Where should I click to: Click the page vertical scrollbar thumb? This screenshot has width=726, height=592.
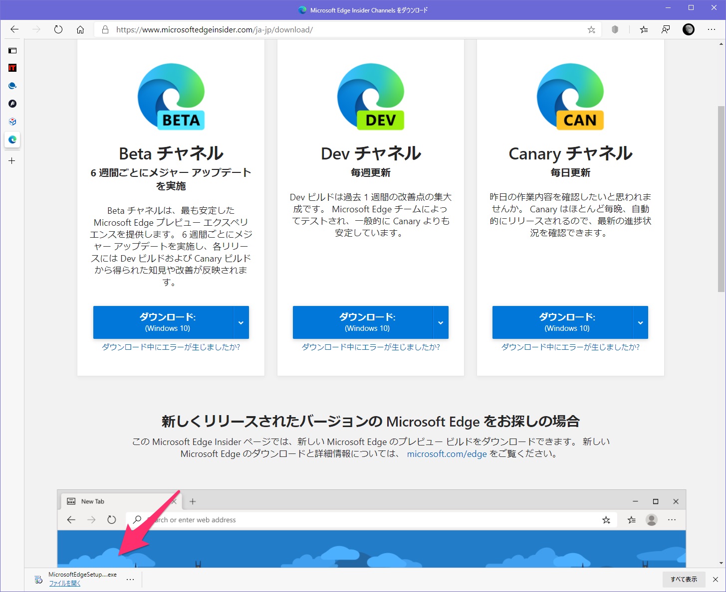721,199
